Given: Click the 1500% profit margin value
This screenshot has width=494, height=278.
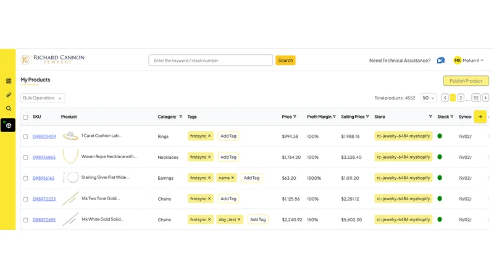Looking at the screenshot, I should 314,178.
